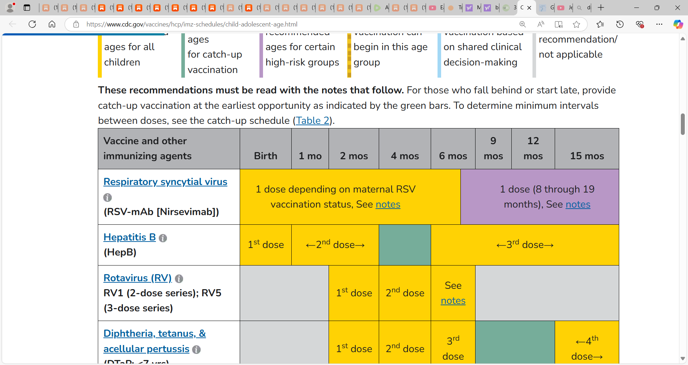Open the Favorites list
The height and width of the screenshot is (365, 688).
click(600, 24)
